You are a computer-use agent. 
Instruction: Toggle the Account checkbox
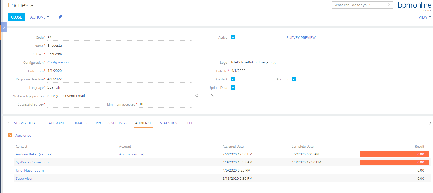294,79
